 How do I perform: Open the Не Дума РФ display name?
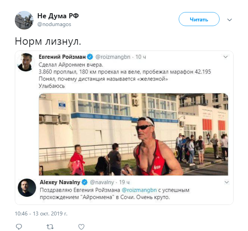58,16
